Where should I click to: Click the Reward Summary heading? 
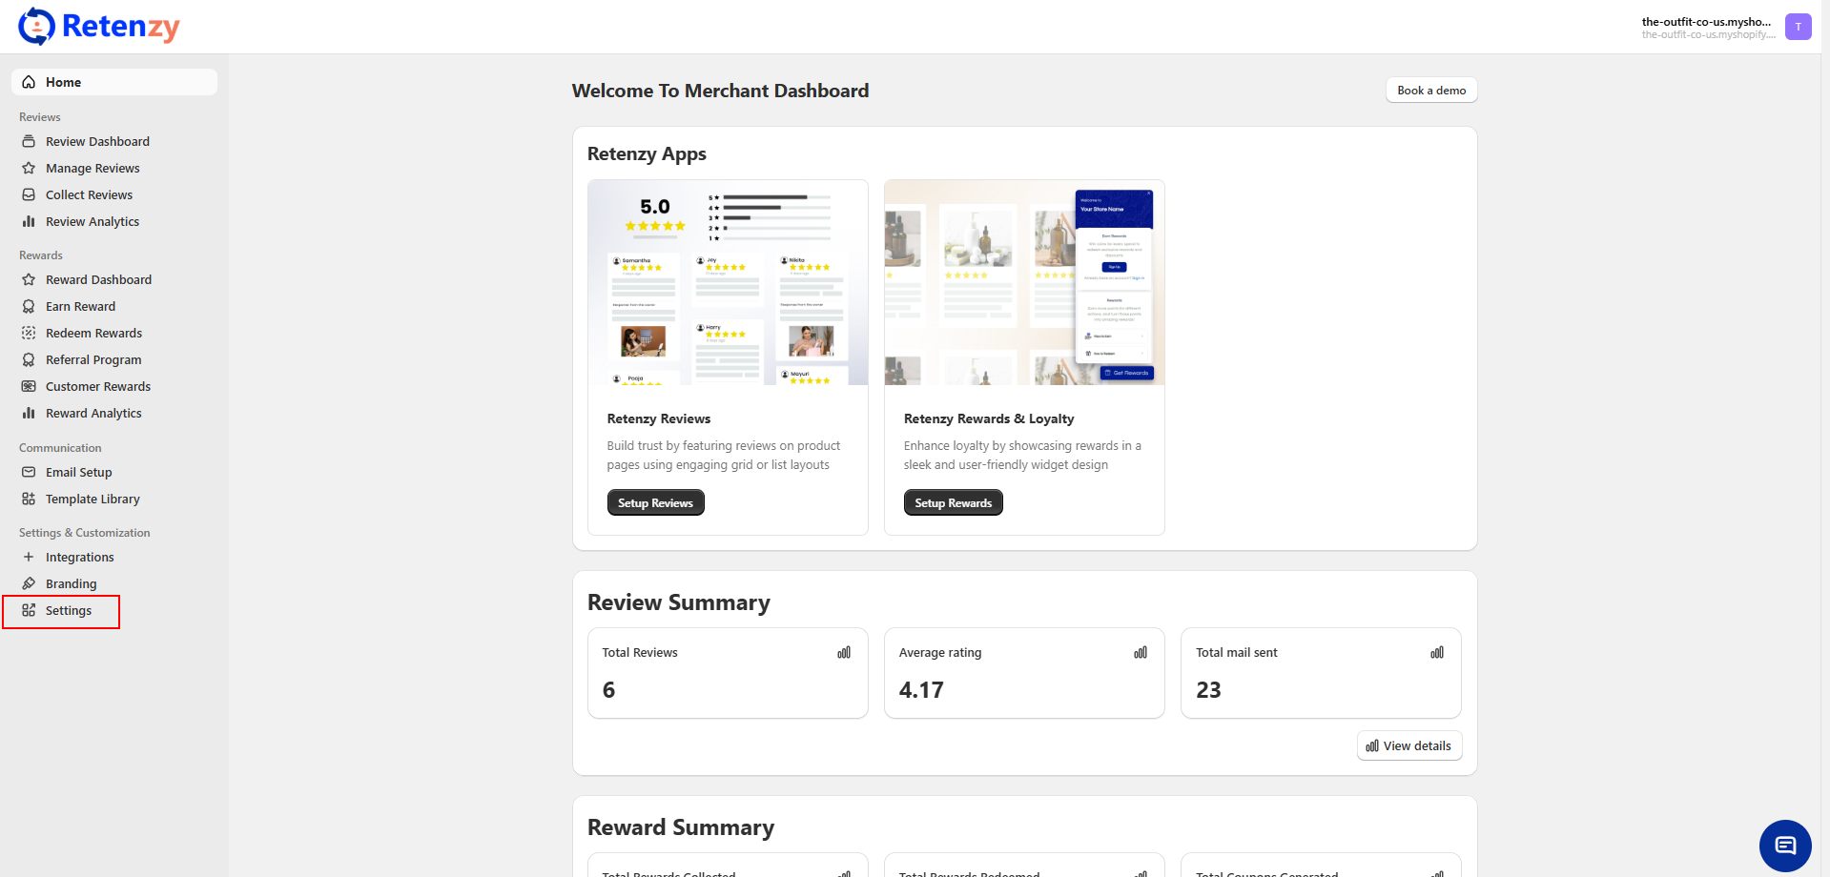click(681, 827)
